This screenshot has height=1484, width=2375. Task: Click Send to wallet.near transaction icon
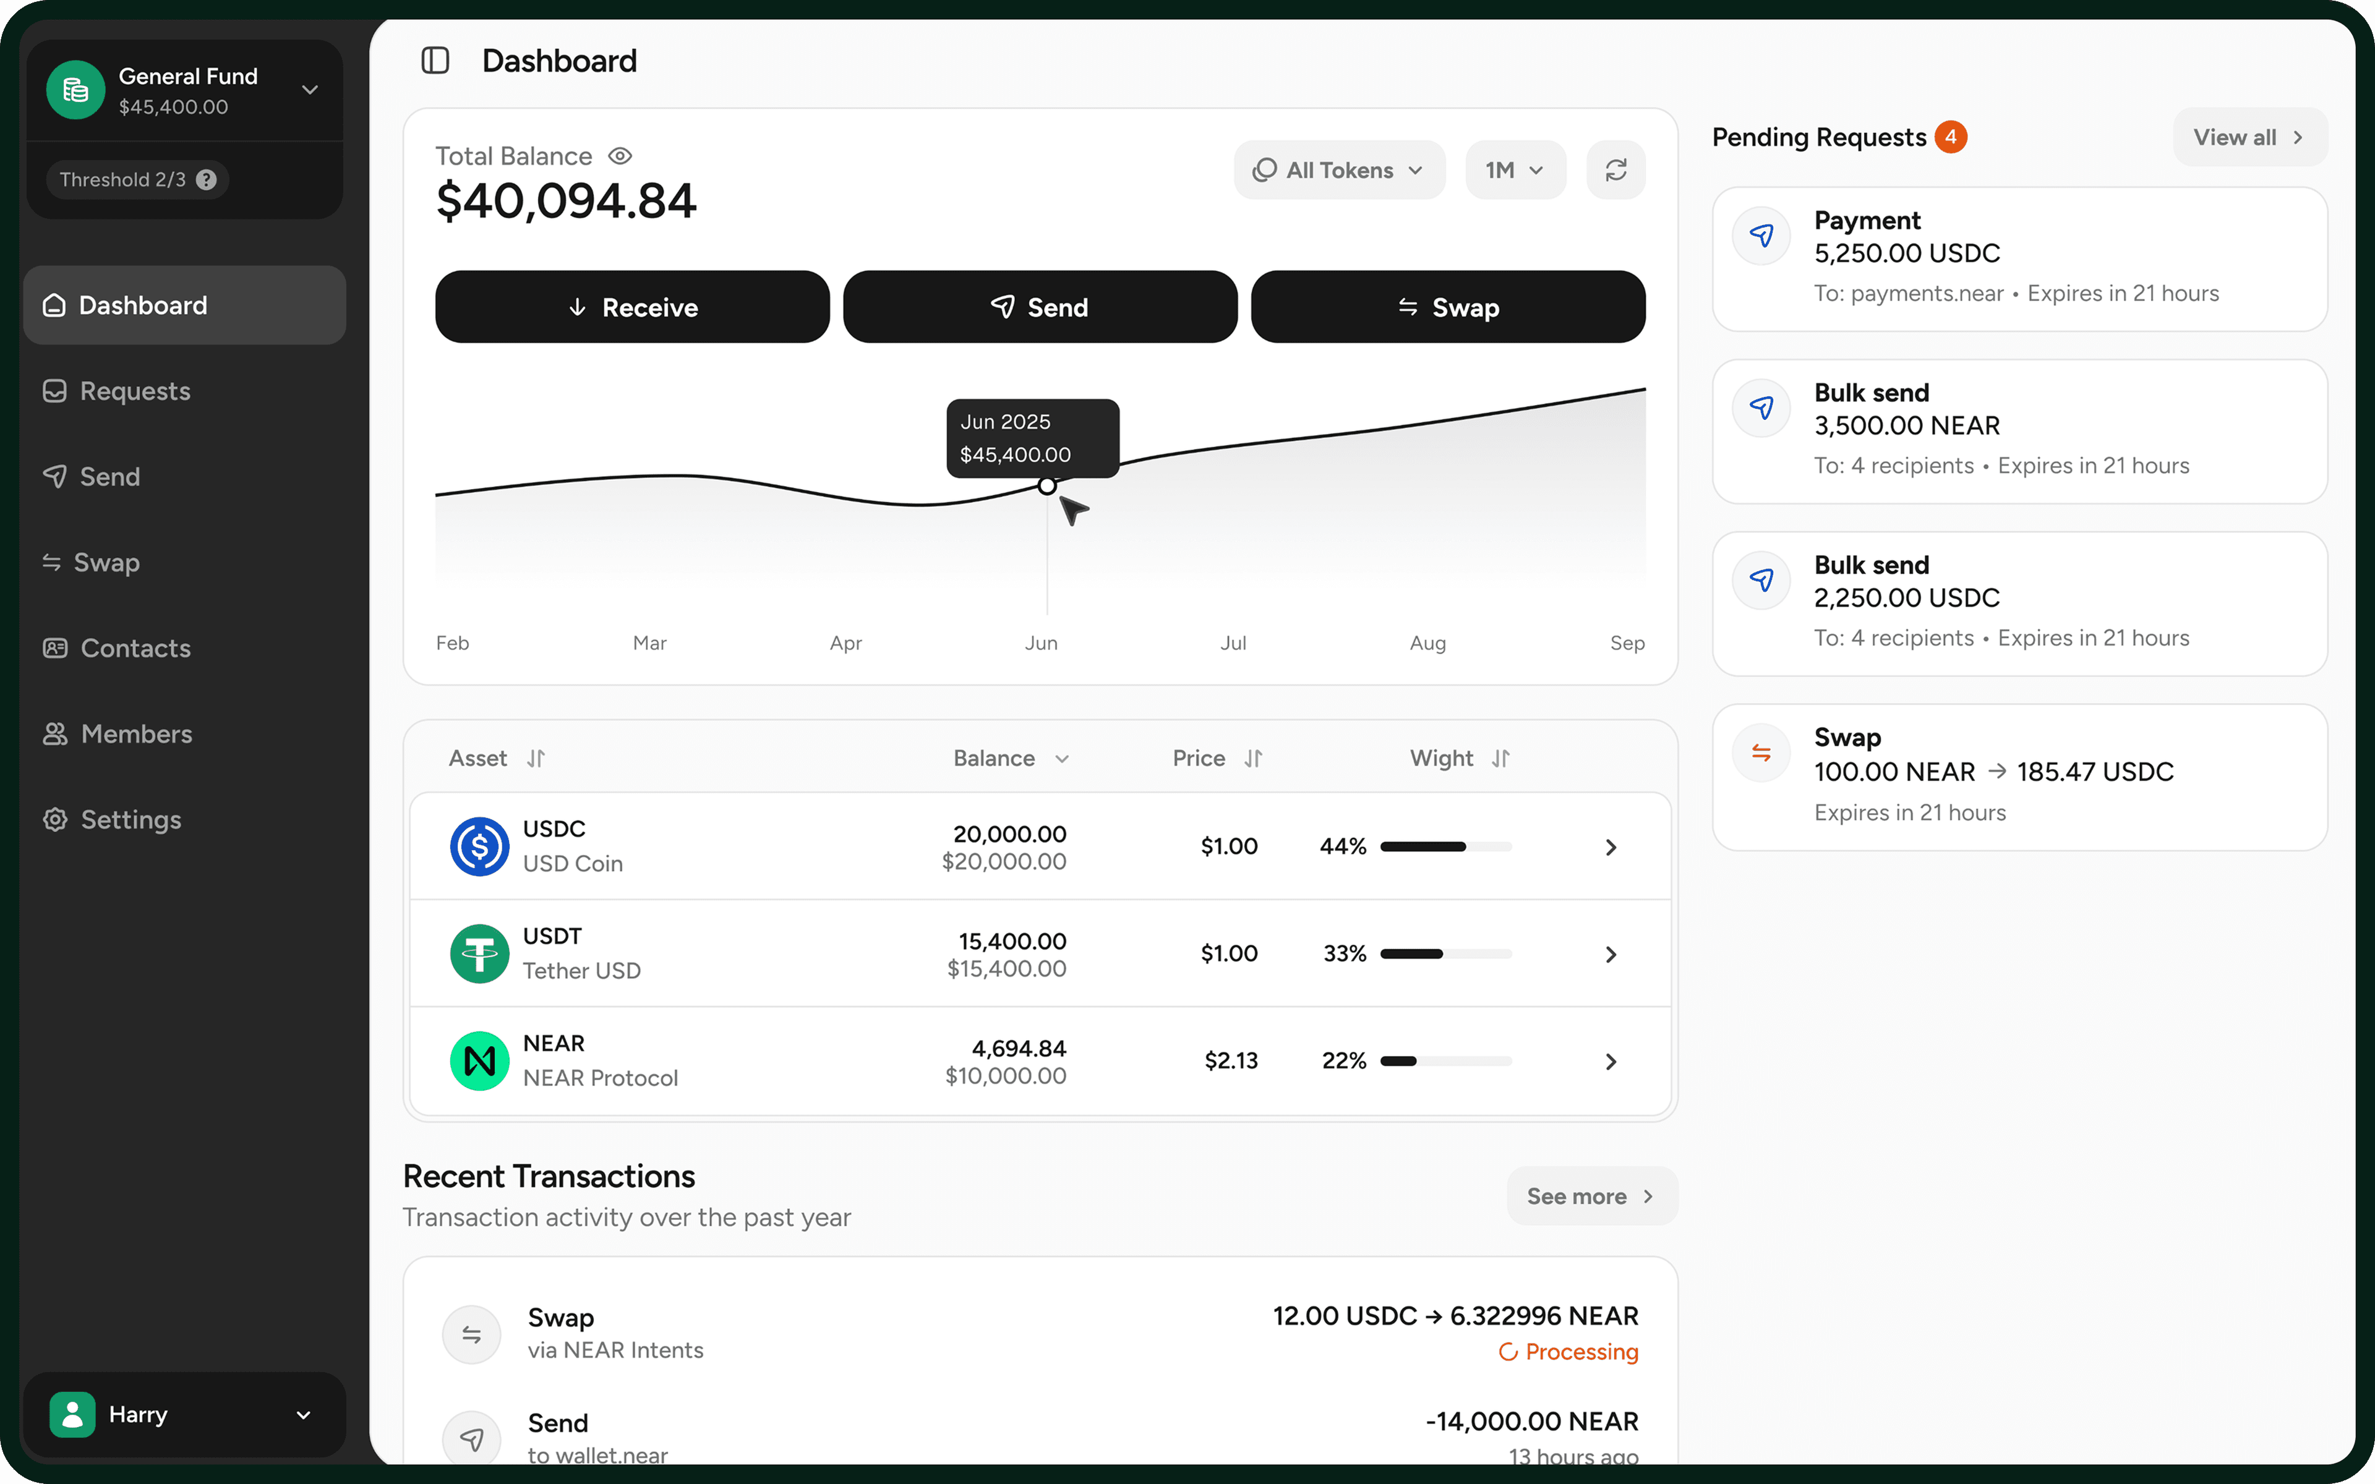pyautogui.click(x=472, y=1439)
